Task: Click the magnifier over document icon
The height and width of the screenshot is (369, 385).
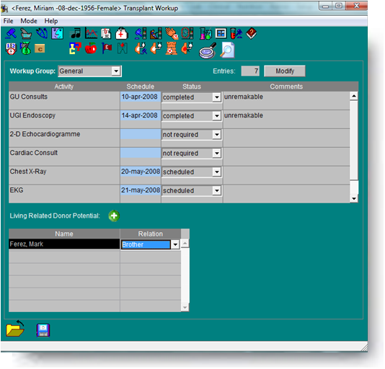Action: pyautogui.click(x=227, y=50)
